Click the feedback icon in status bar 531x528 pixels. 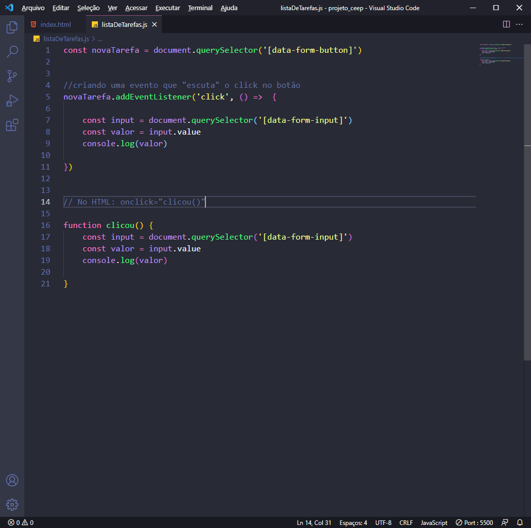(505, 522)
